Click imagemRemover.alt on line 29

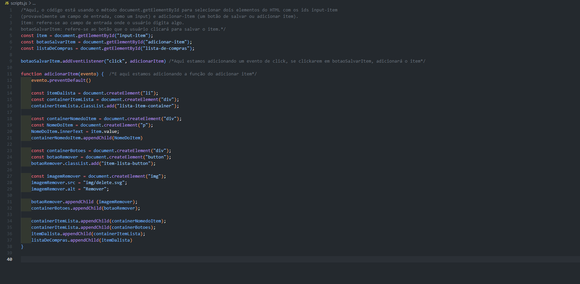coord(53,189)
